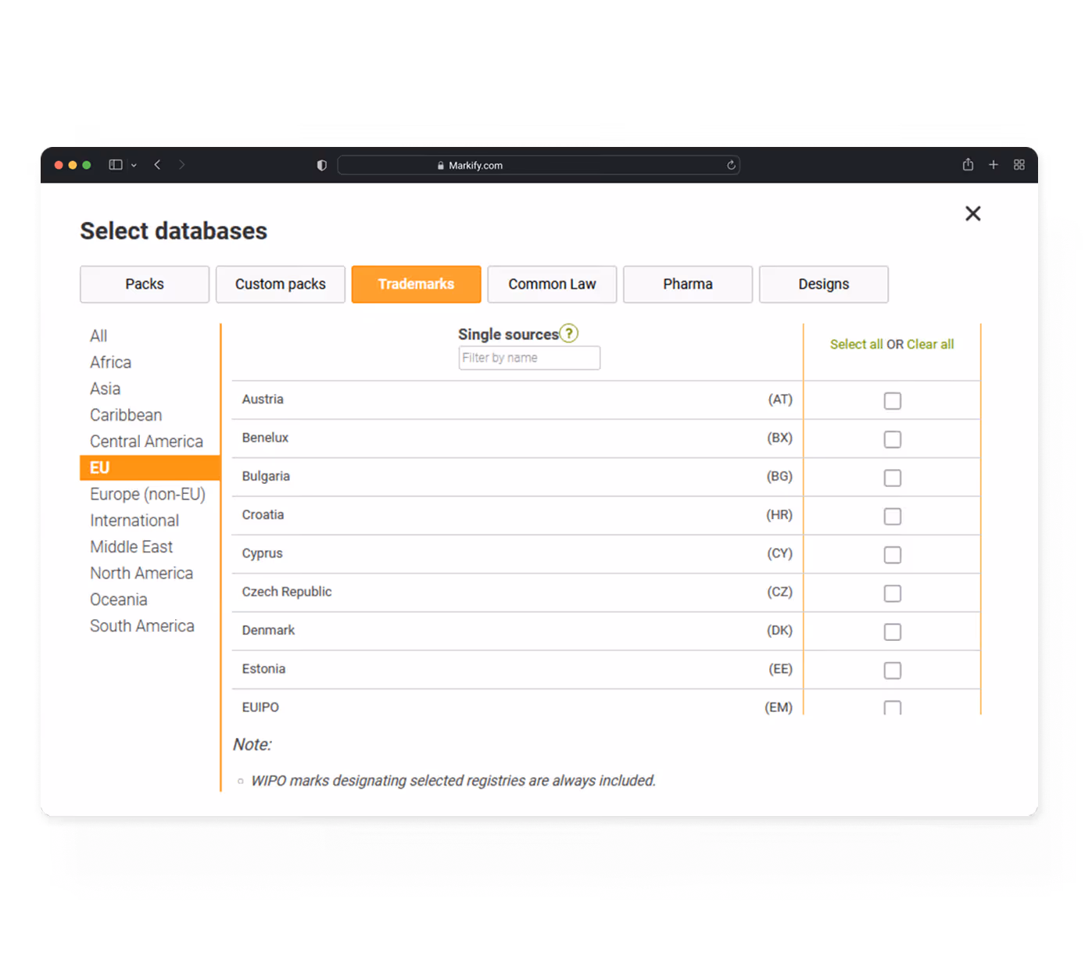This screenshot has height=963, width=1092.
Task: Click the EUIPO row name
Action: 260,707
